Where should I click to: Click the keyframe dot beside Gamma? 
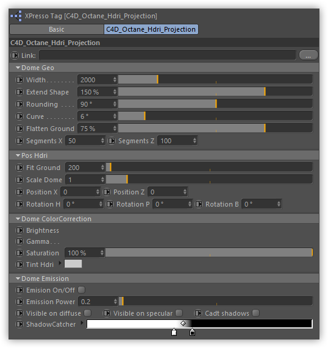[20, 241]
